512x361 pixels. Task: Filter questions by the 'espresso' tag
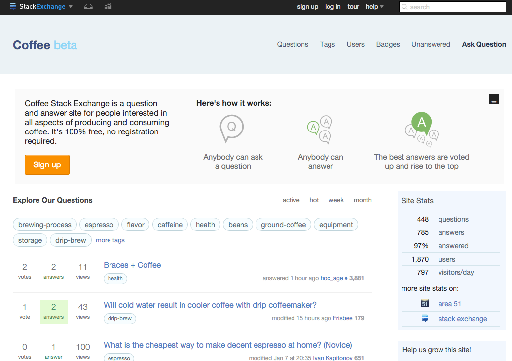point(99,224)
